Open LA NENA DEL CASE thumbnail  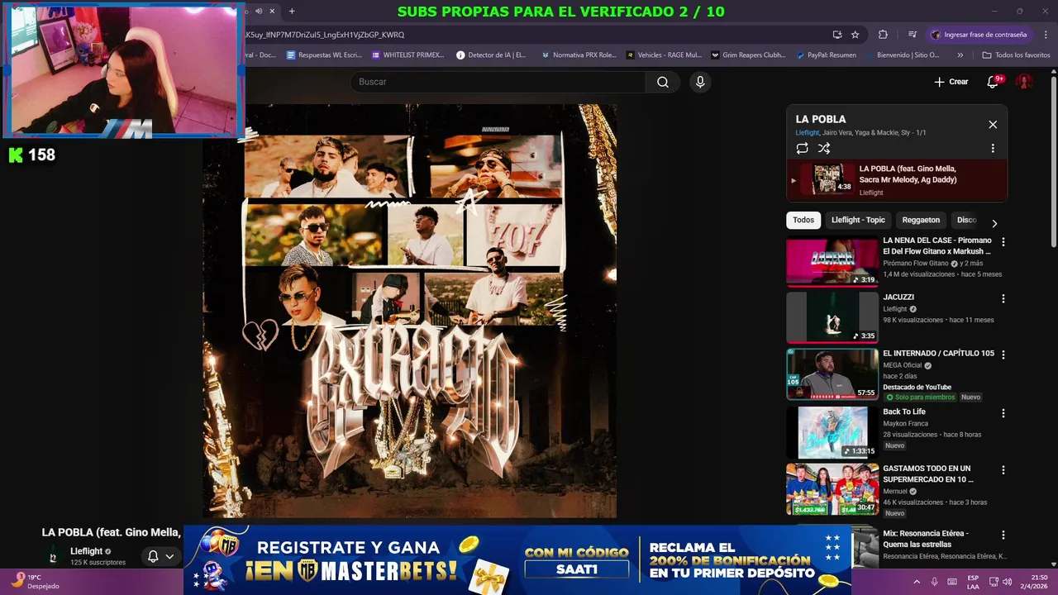(832, 261)
